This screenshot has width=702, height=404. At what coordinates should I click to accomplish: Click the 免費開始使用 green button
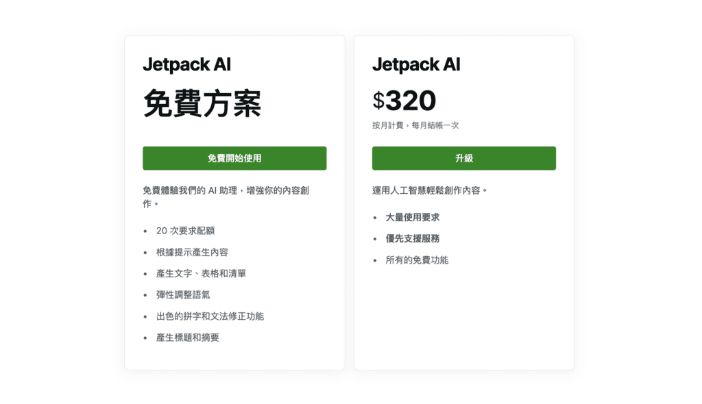[234, 157]
